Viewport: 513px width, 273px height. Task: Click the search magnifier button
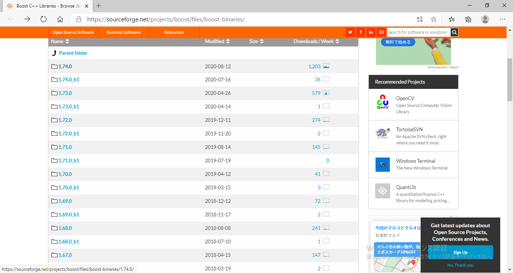(x=454, y=32)
